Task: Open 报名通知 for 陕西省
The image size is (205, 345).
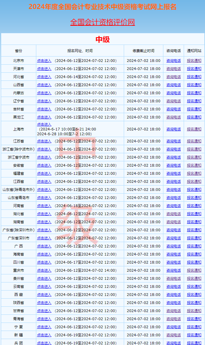Action: pyautogui.click(x=194, y=303)
